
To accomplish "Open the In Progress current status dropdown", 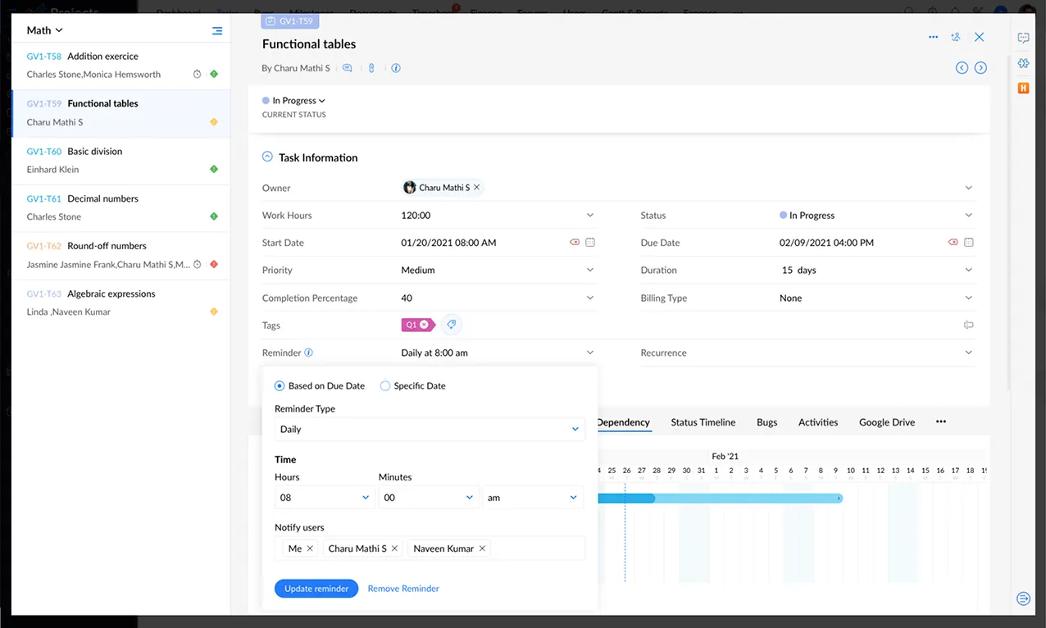I will point(298,101).
